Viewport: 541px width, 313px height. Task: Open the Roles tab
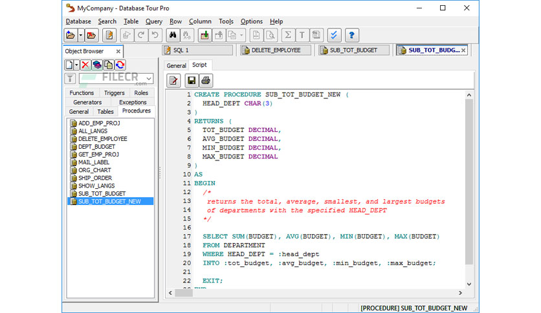[141, 93]
